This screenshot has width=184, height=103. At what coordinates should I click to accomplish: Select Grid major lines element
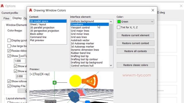90,31
